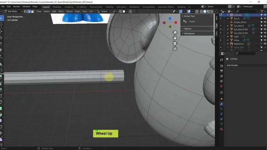Switch perspective/orthographic with grid icon
267x150 pixels.
(x=175, y=49)
